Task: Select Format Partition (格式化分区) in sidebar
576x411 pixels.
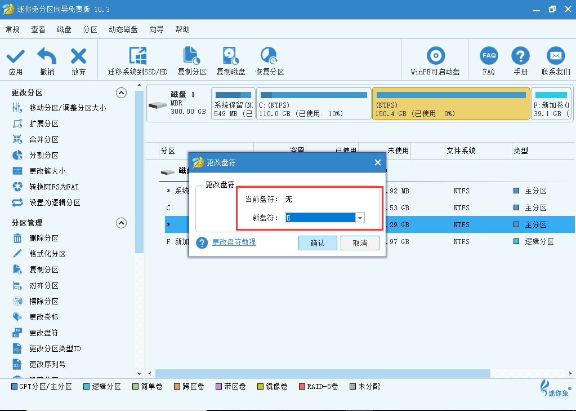Action: click(x=39, y=254)
